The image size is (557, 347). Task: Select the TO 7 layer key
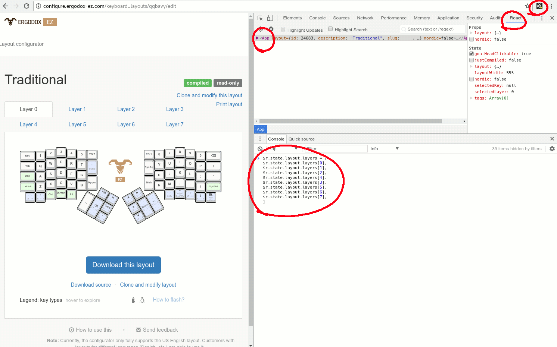click(92, 154)
